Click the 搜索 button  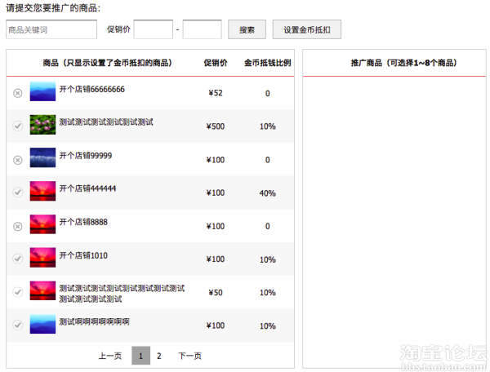[x=247, y=29]
